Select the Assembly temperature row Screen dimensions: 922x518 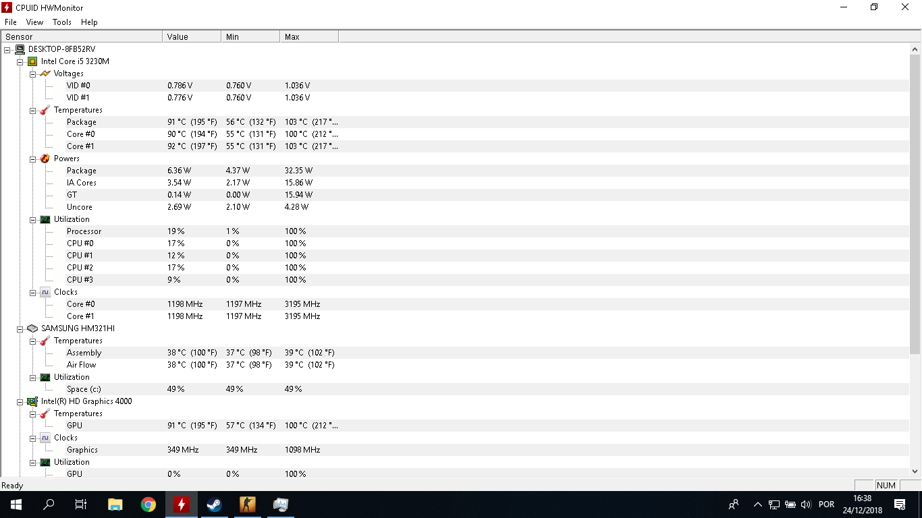pyautogui.click(x=455, y=353)
